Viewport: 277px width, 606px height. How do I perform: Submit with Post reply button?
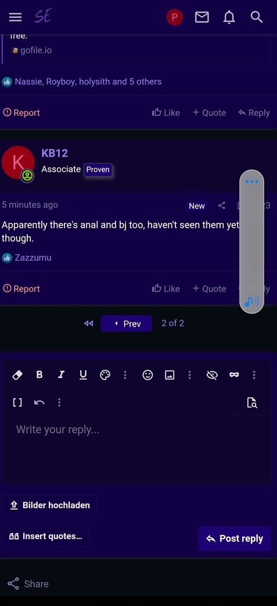click(235, 538)
